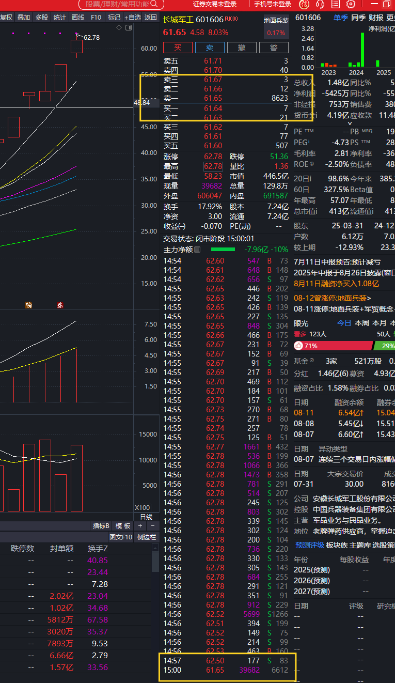Select 今日 in the 眼光 panel
Viewport: 395px width, 683px height.
[344, 323]
